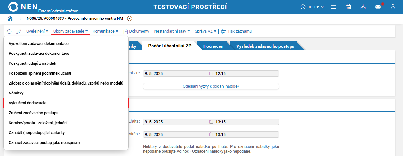
Task: Choose Vyloučení dodavatele
Action: click(66, 103)
